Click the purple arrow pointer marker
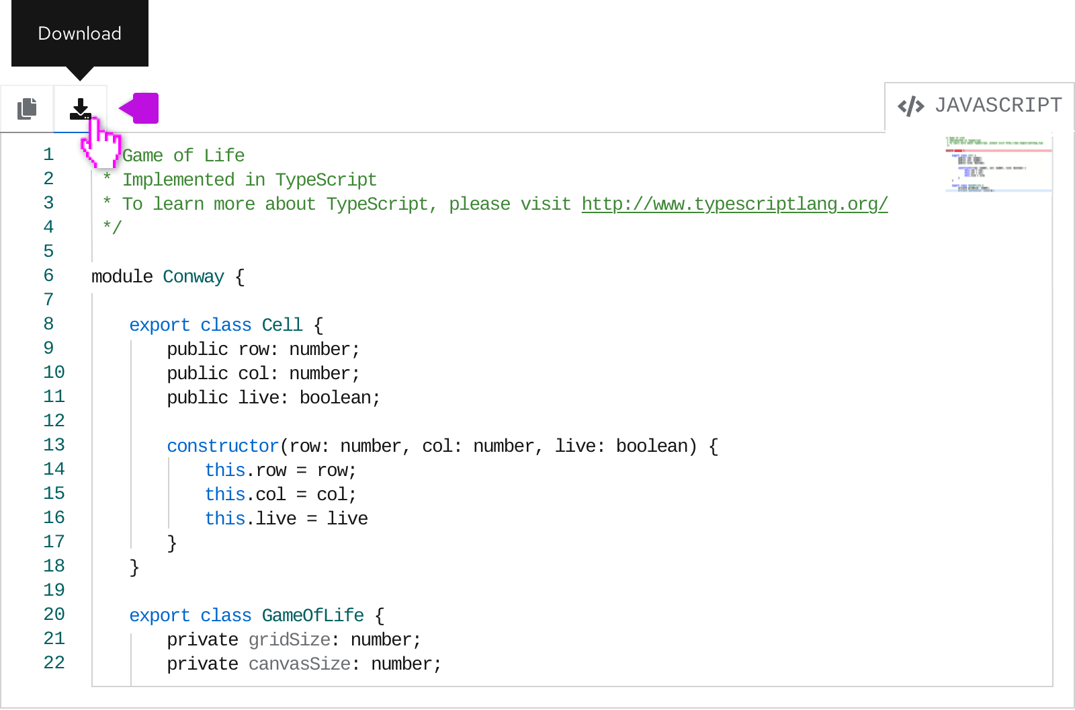The image size is (1075, 710). click(x=140, y=108)
